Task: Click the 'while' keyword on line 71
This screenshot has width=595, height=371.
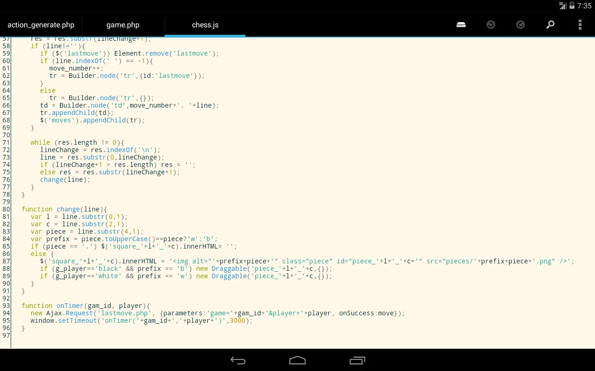Action: pyautogui.click(x=40, y=142)
